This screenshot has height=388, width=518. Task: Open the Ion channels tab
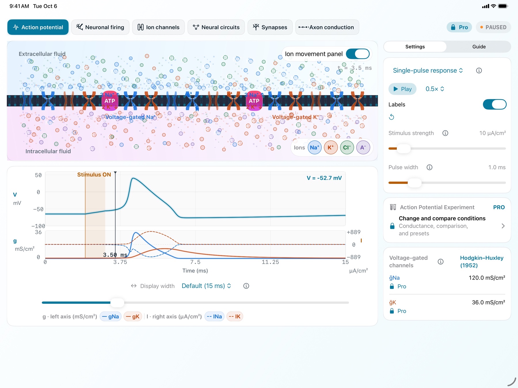(x=159, y=27)
